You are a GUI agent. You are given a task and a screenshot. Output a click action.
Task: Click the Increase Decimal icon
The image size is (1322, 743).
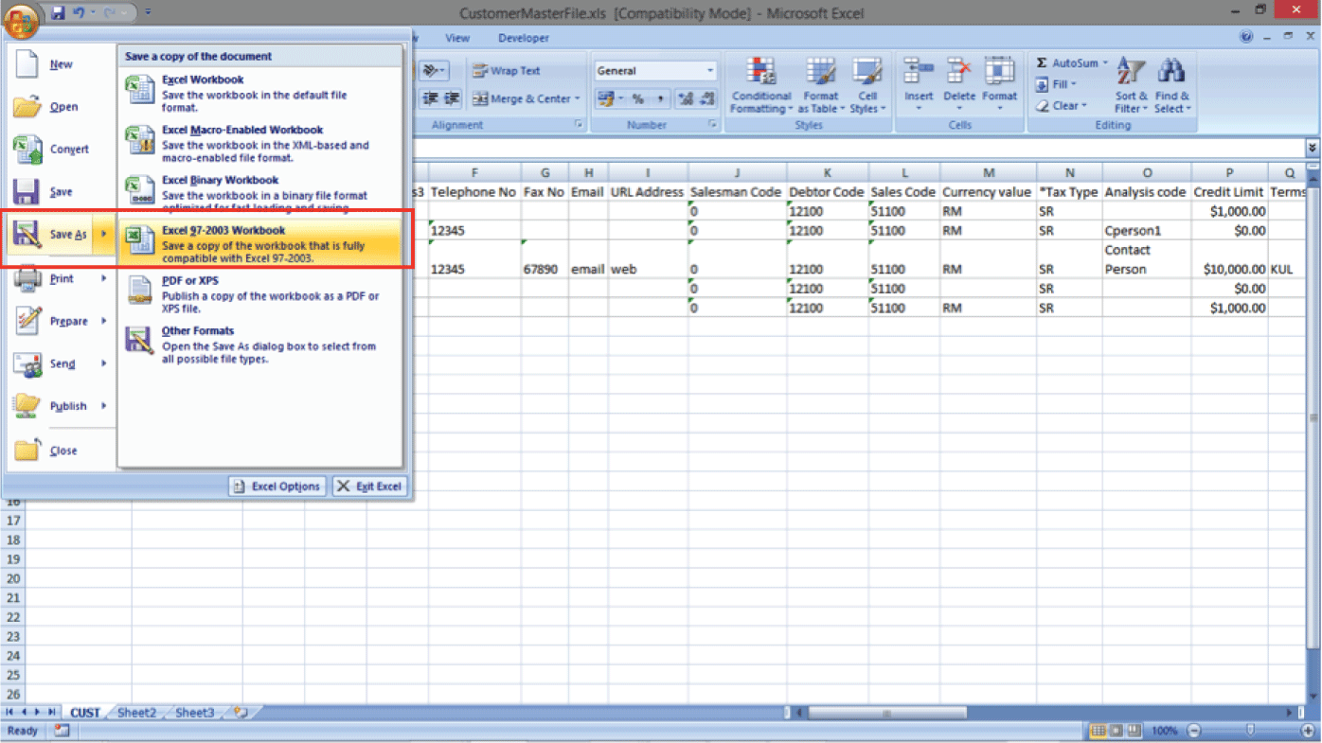[x=687, y=98]
